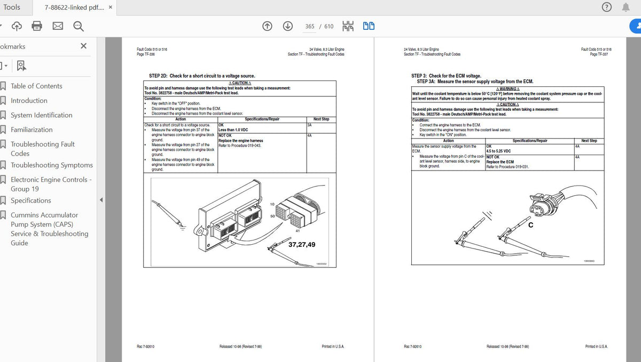Click '4.5 to 5.25 VDC' specification text
This screenshot has width=641, height=362.
click(498, 151)
